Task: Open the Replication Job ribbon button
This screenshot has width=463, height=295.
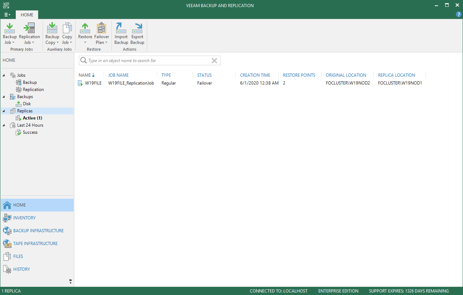Action: 29,34
